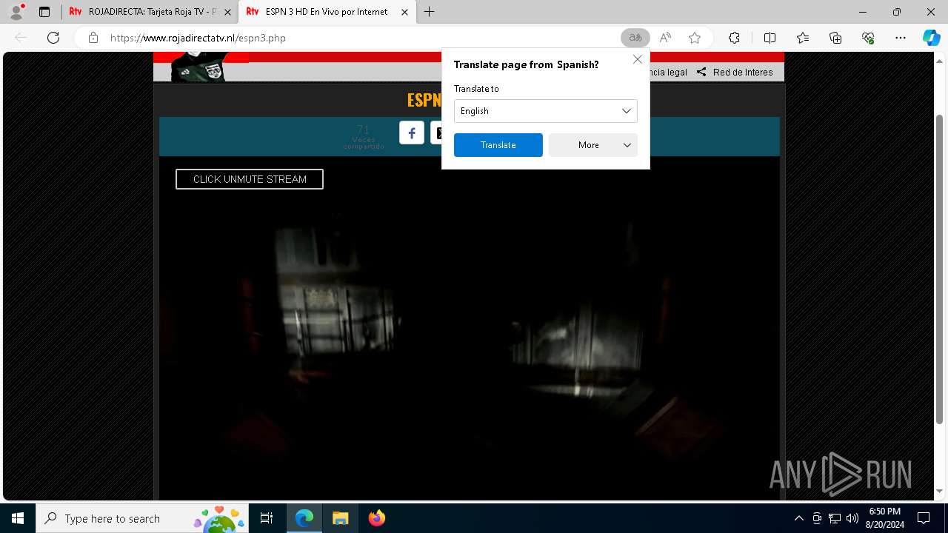This screenshot has width=948, height=533.
Task: Open Microsoft Edge from taskbar
Action: point(304,518)
